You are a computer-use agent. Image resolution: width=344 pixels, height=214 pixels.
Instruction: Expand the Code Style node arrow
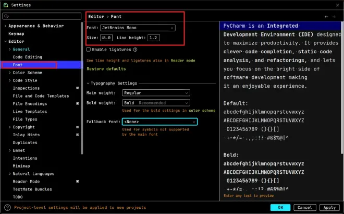coord(10,80)
